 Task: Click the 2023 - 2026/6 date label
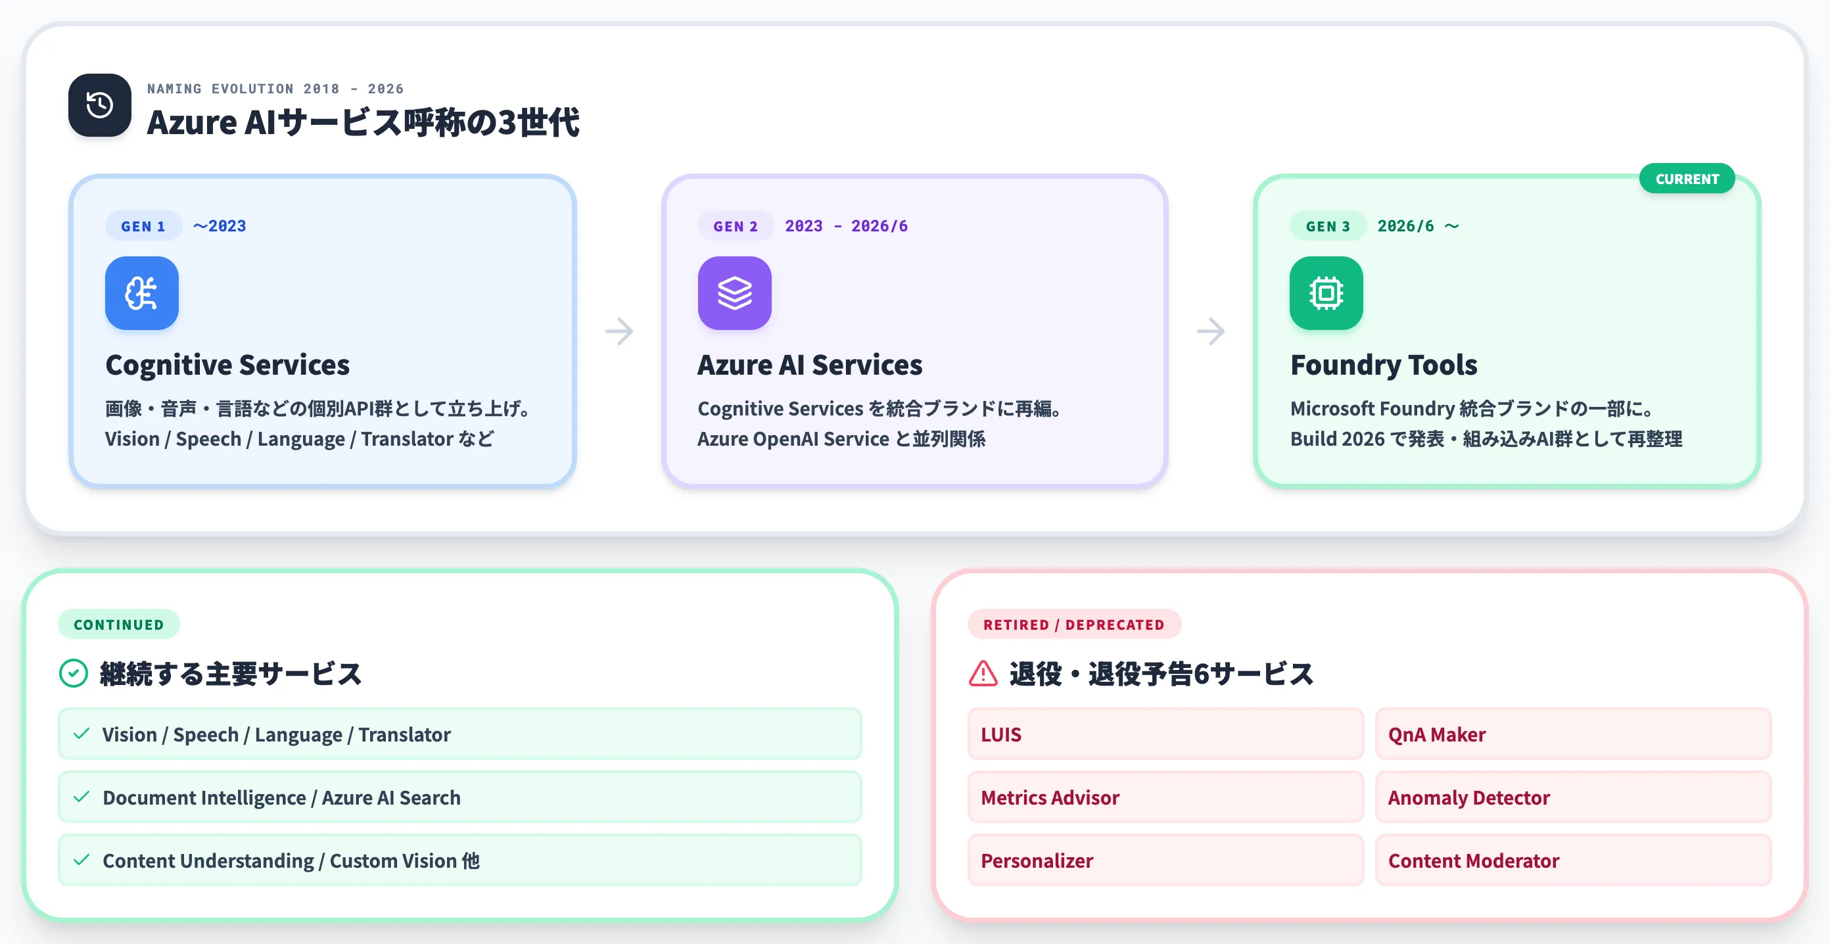(x=846, y=226)
